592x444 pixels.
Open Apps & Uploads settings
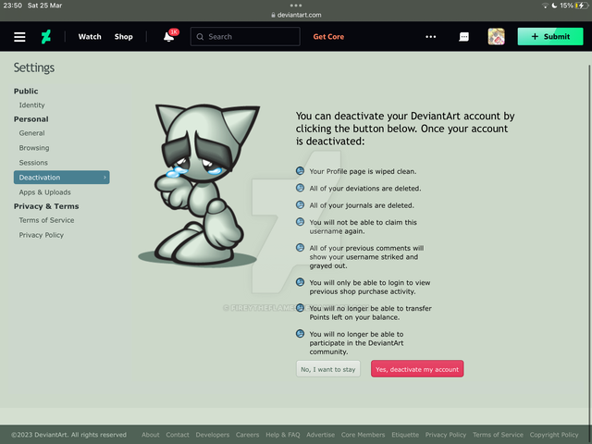[x=45, y=192]
